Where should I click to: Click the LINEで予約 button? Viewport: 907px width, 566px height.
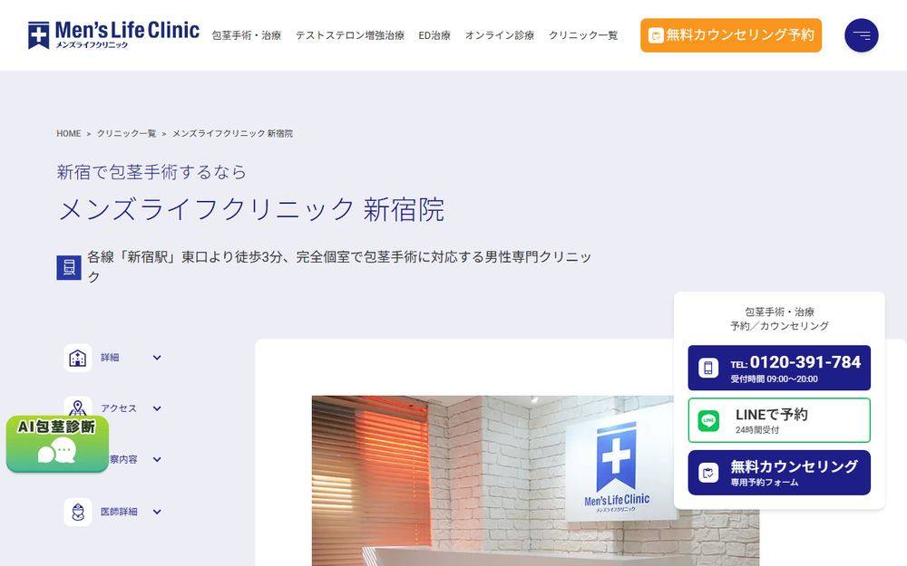pyautogui.click(x=778, y=420)
